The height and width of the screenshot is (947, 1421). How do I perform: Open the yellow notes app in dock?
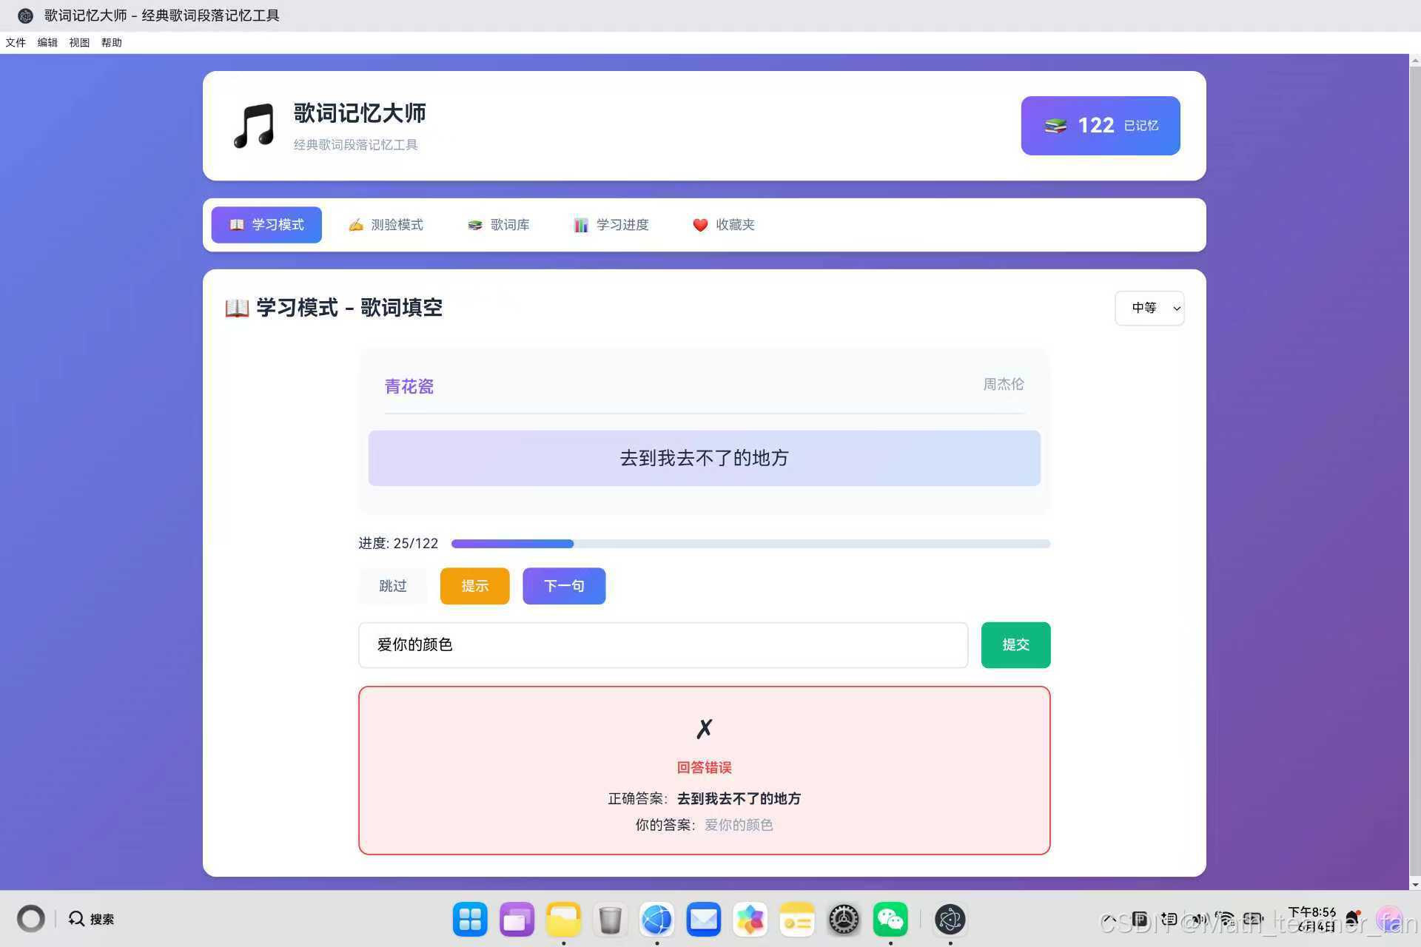coord(796,920)
